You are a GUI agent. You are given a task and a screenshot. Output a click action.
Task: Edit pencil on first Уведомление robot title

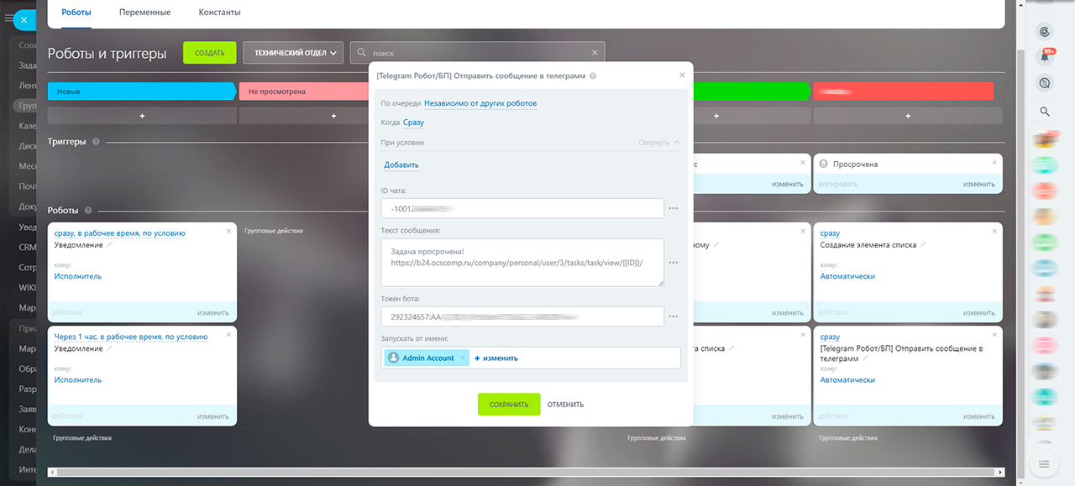(x=109, y=245)
